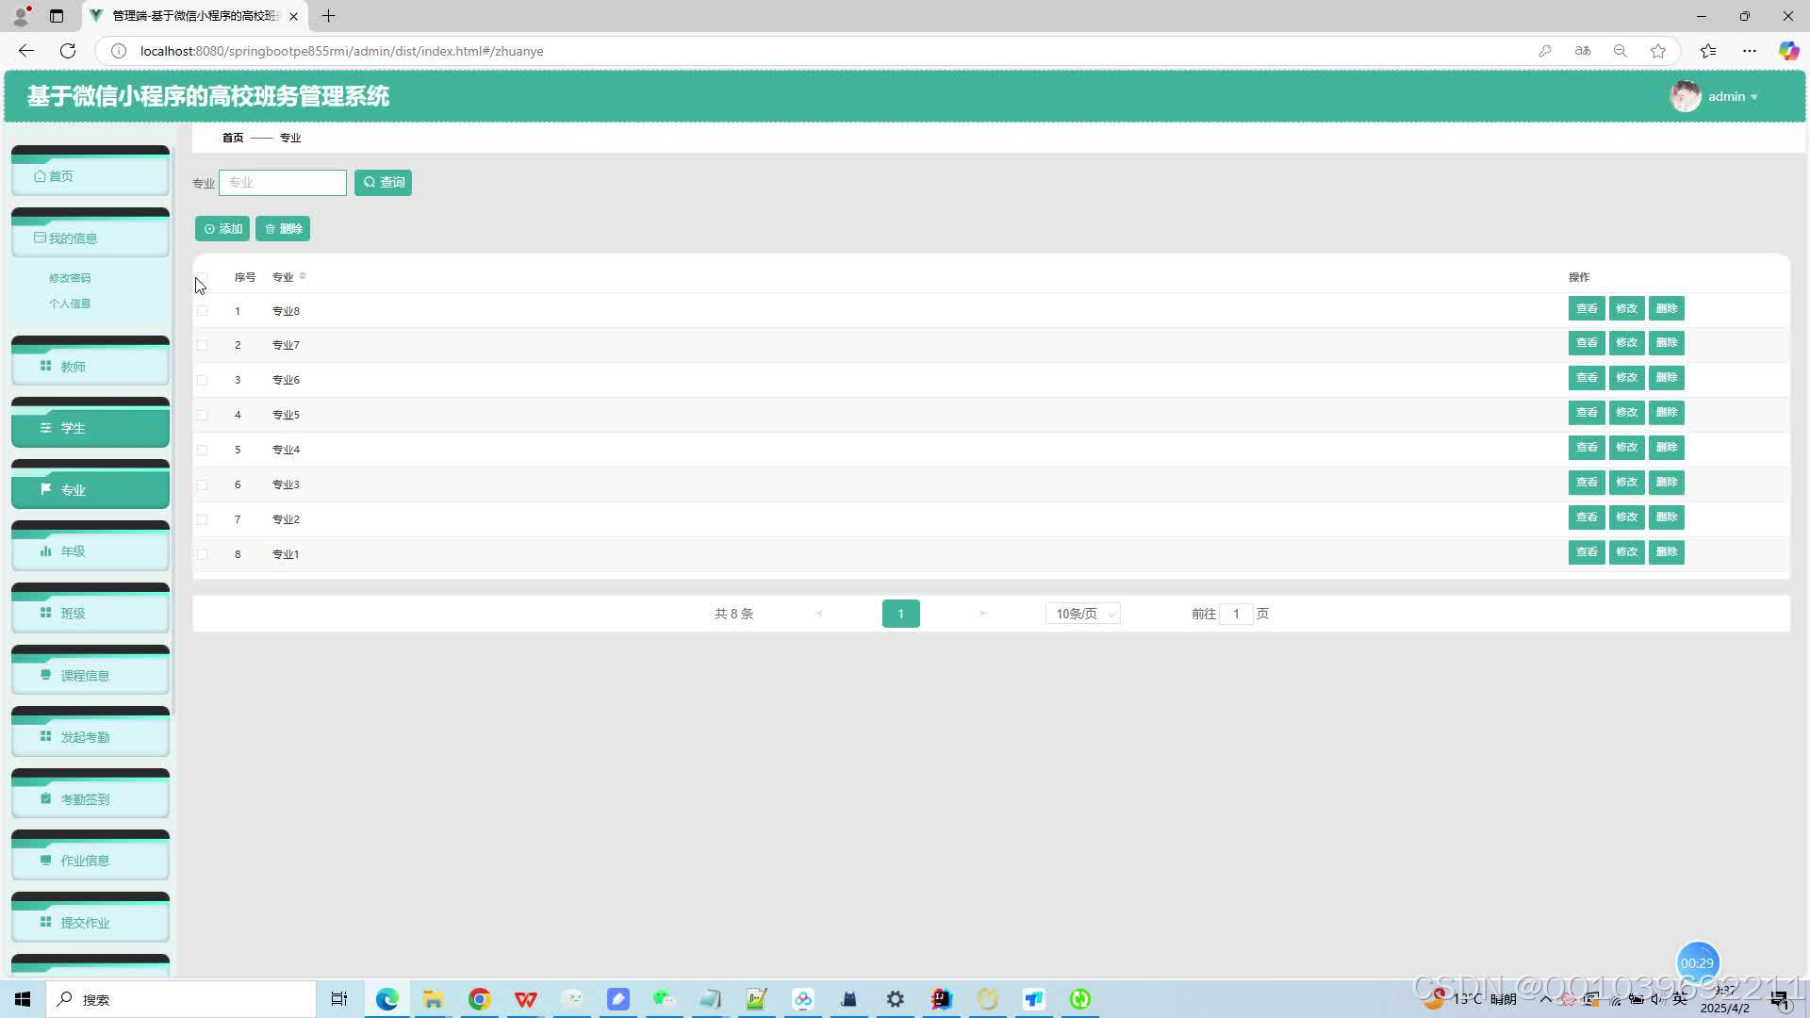Click the 添加 button
This screenshot has width=1810, height=1018.
[222, 229]
